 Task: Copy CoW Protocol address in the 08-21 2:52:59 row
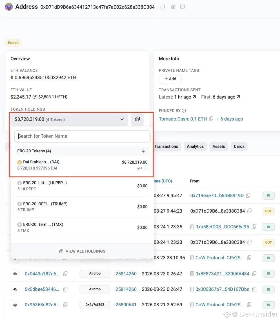pyautogui.click(x=249, y=305)
